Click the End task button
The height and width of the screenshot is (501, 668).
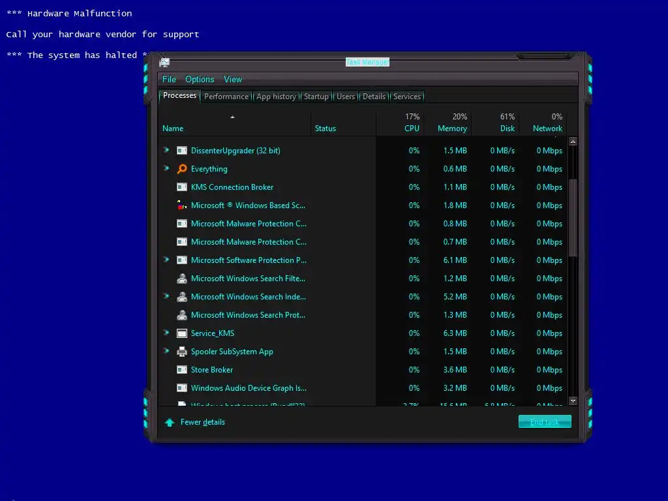tap(545, 422)
